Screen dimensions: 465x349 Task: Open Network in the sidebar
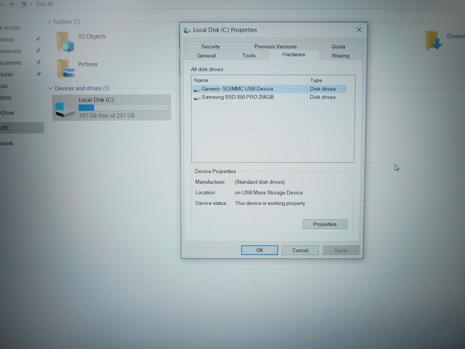7,143
